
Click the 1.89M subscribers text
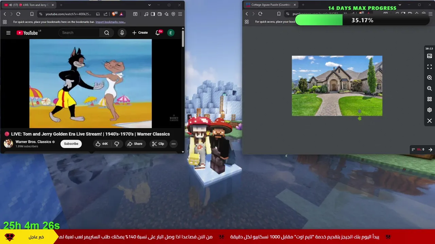(27, 146)
